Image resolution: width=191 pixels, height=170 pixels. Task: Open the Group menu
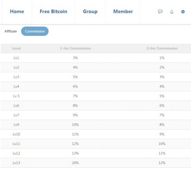coord(90,12)
